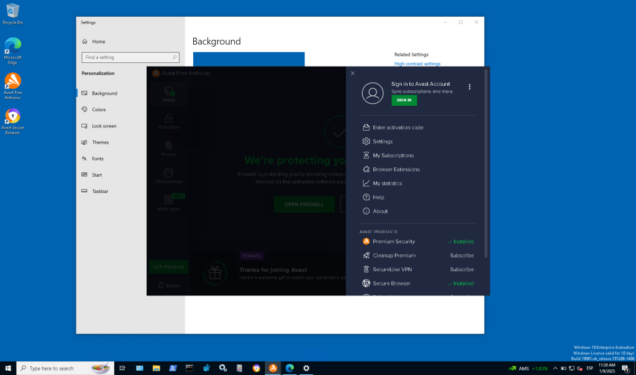Click the Avast menu vertical scrollbar

(486, 162)
